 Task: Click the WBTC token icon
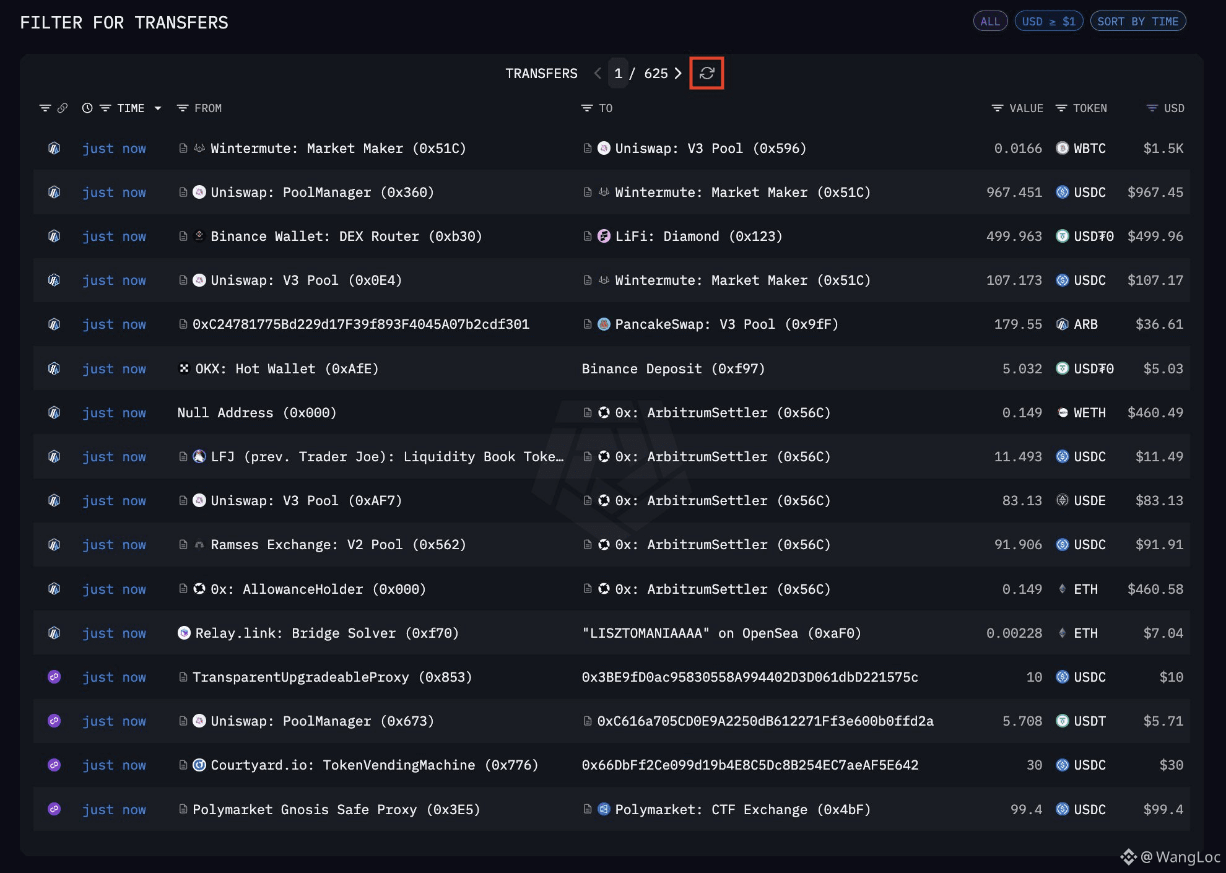[x=1062, y=149]
